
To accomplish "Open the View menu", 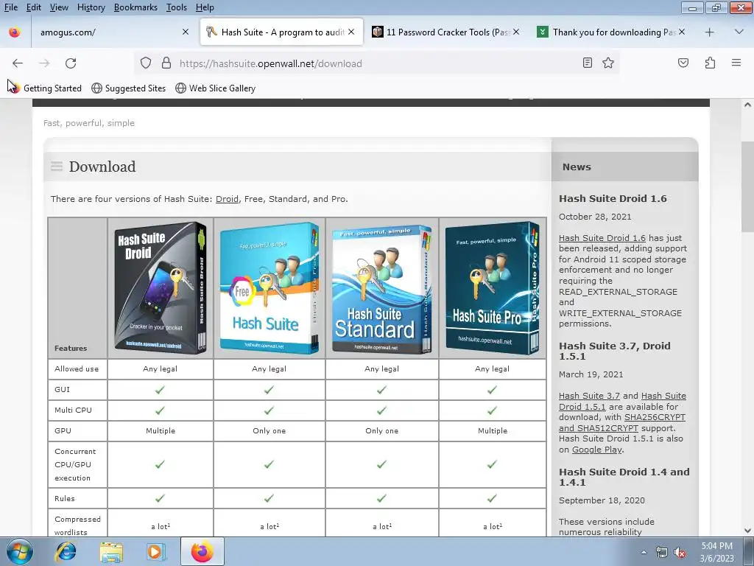I will (59, 7).
